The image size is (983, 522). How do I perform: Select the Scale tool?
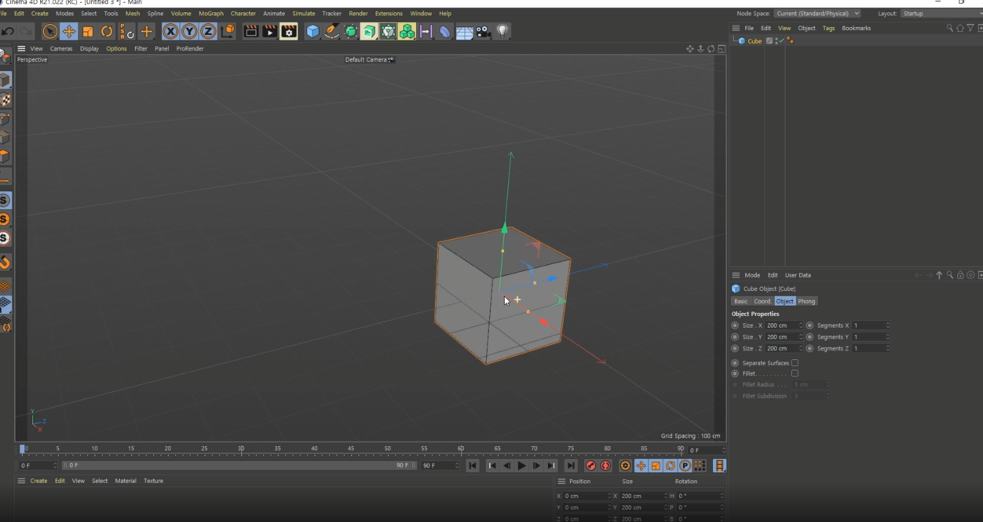pos(88,31)
